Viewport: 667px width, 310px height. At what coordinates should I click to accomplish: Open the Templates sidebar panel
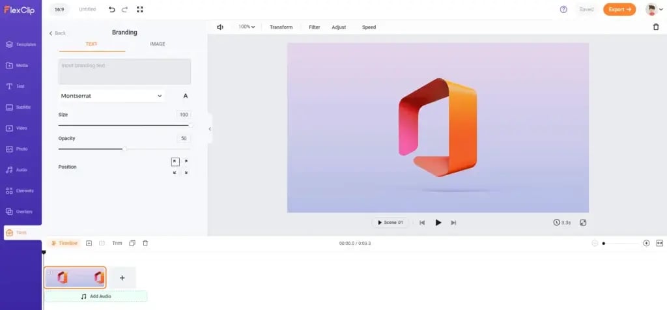pyautogui.click(x=21, y=44)
